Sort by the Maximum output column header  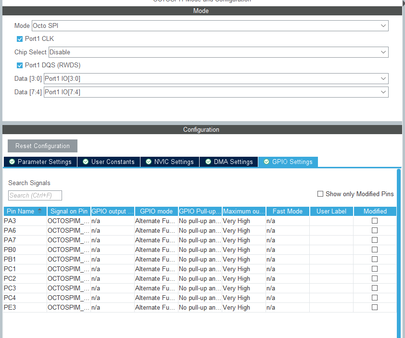(244, 211)
